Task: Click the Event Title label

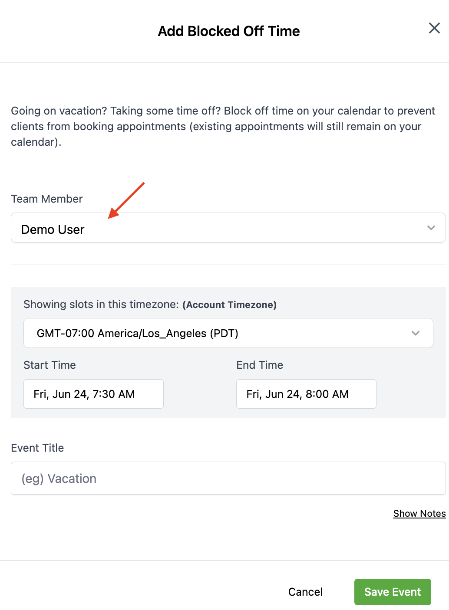Action: [x=37, y=448]
